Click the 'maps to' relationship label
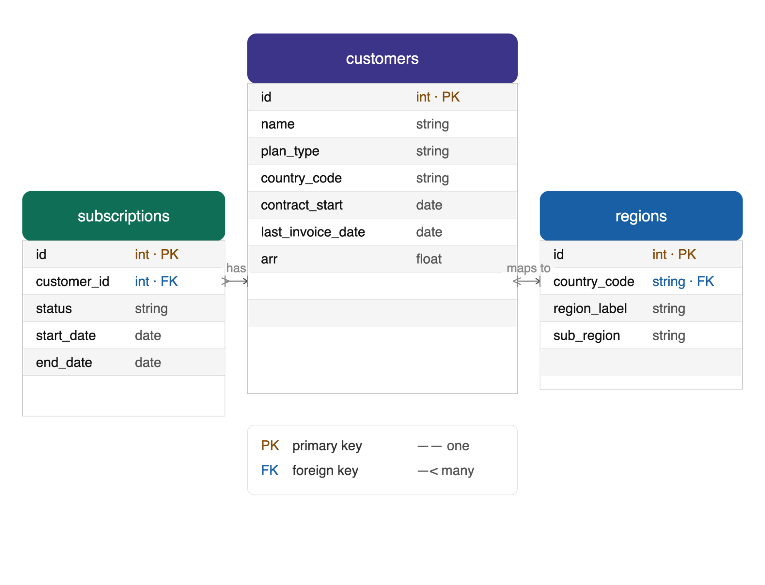Screen dimensions: 765x585 point(528,269)
